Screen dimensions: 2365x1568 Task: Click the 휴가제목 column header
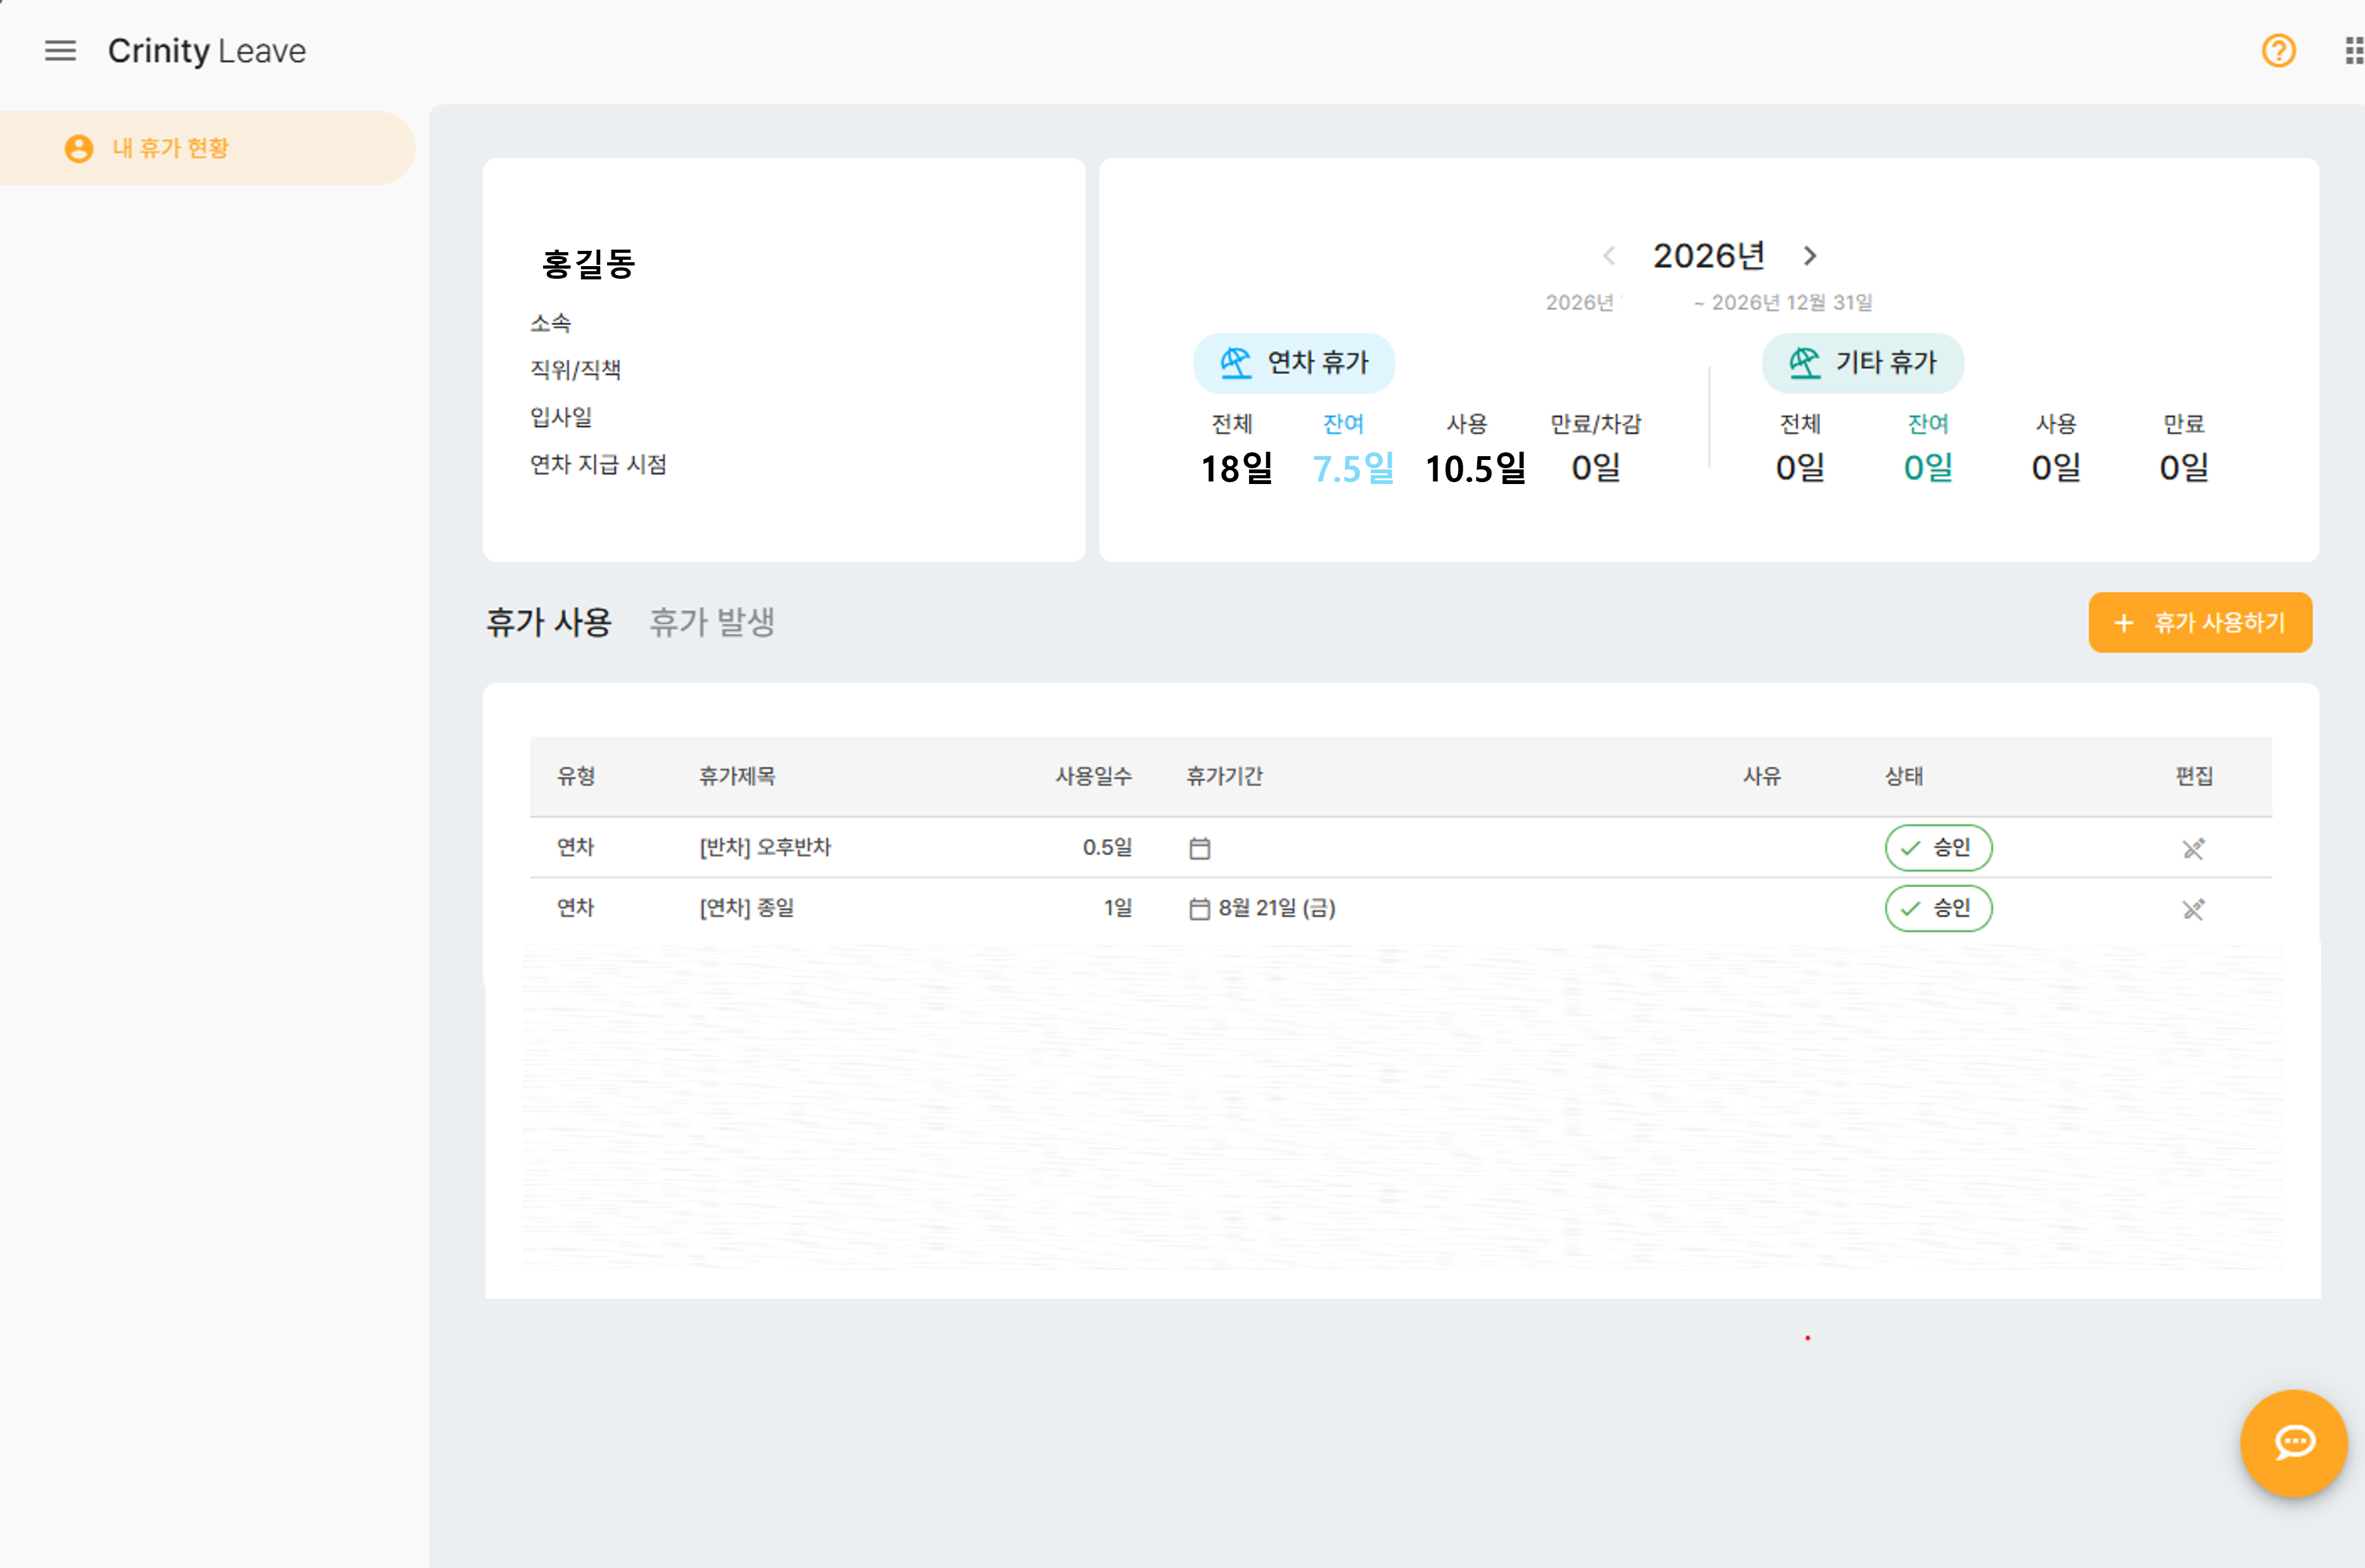pyautogui.click(x=737, y=776)
